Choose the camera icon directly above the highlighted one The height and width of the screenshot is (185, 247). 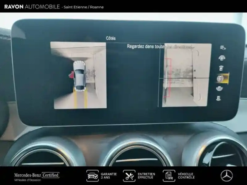tap(222, 68)
